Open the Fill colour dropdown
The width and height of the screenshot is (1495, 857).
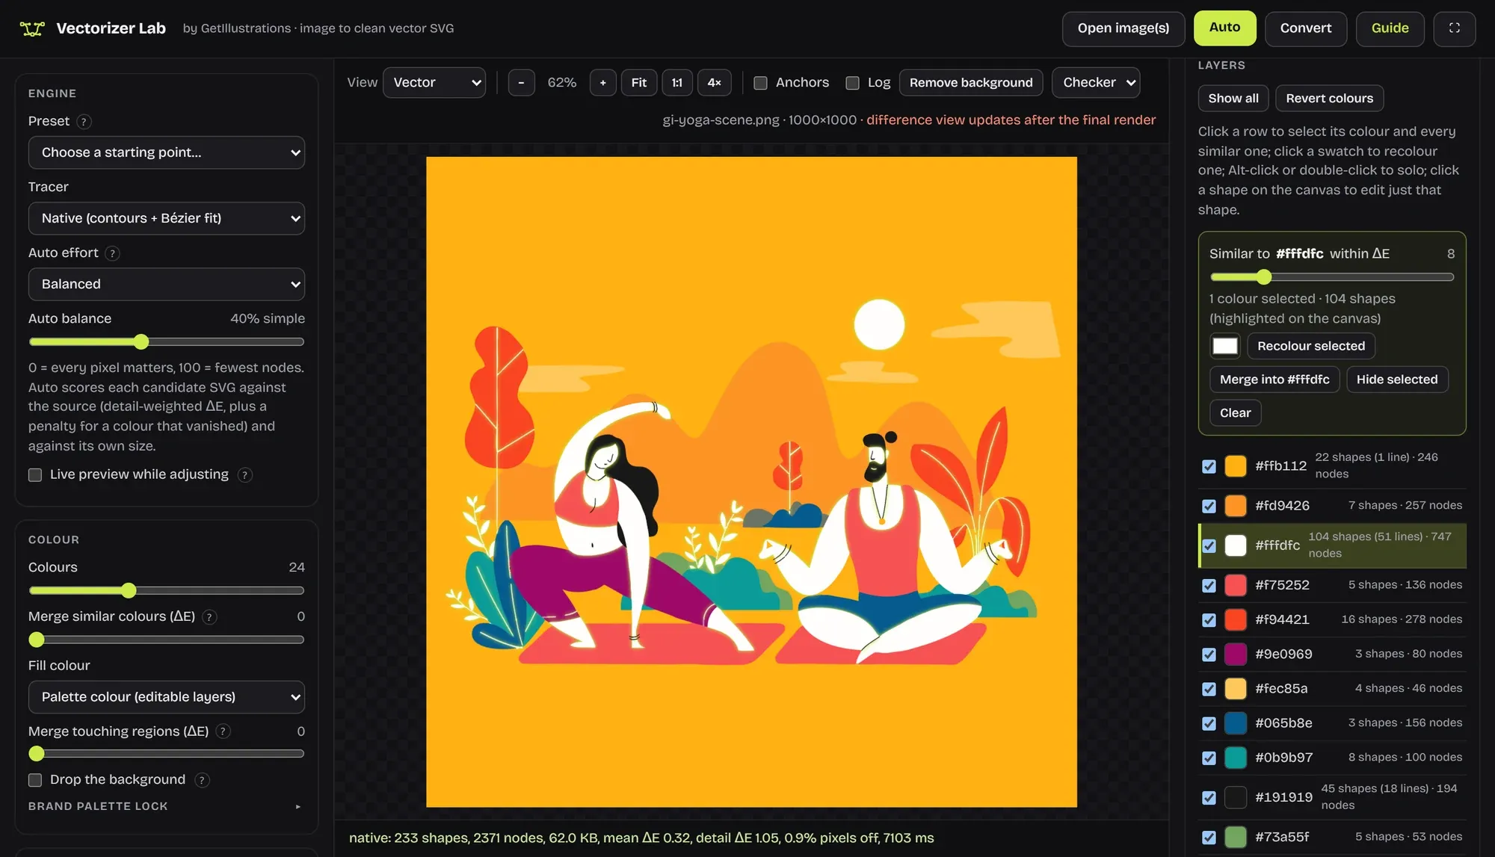[x=167, y=697]
